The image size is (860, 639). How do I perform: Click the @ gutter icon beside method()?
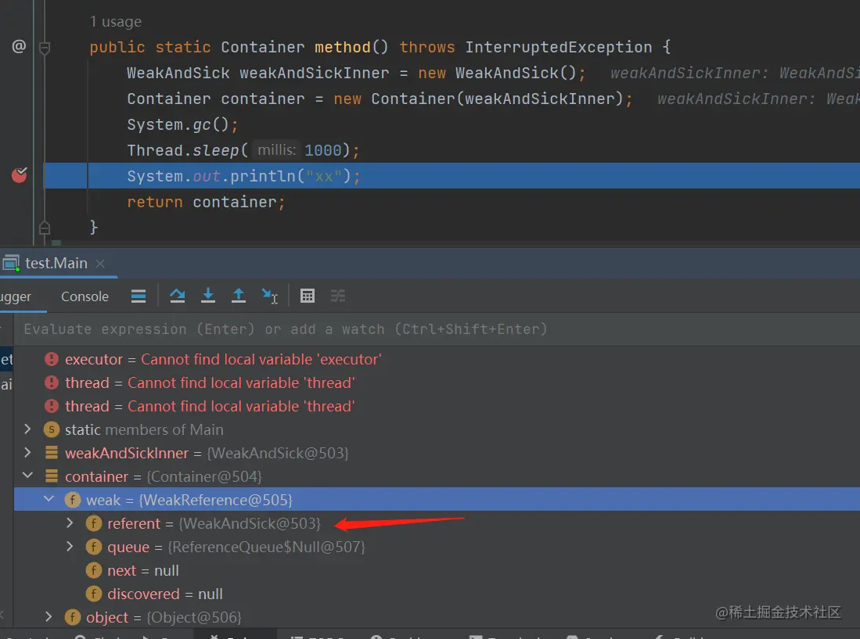pos(19,46)
